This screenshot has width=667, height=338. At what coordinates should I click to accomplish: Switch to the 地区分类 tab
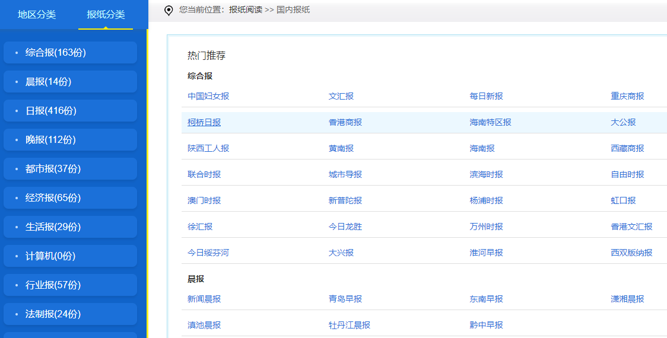click(x=37, y=14)
